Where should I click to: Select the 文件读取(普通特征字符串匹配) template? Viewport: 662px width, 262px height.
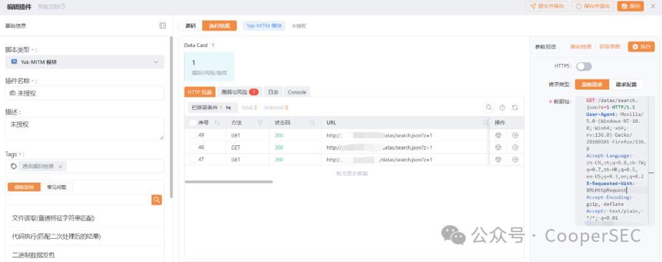pos(53,218)
